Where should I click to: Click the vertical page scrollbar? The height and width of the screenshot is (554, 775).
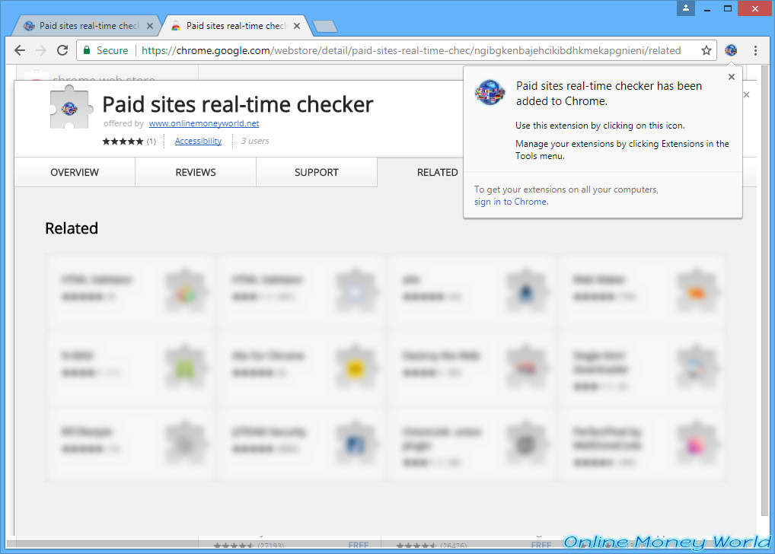tap(764, 291)
